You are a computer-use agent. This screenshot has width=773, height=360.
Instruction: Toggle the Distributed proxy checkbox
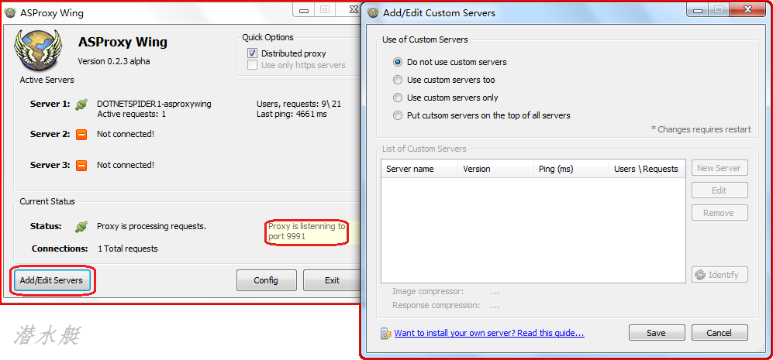[x=253, y=53]
